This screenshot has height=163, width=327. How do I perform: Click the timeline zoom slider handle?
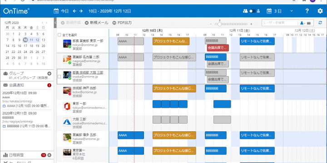[x=219, y=24]
